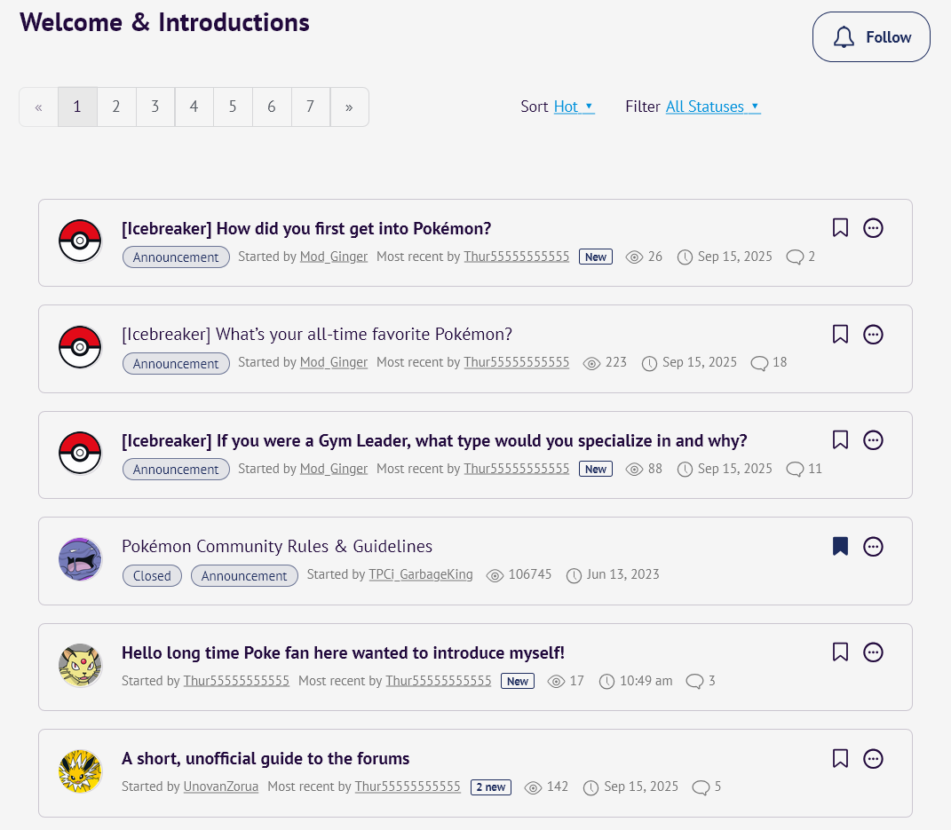The image size is (951, 830).
Task: Click Thur55555555555 in 'all-time favorite Pokémon' thread
Action: tap(517, 362)
